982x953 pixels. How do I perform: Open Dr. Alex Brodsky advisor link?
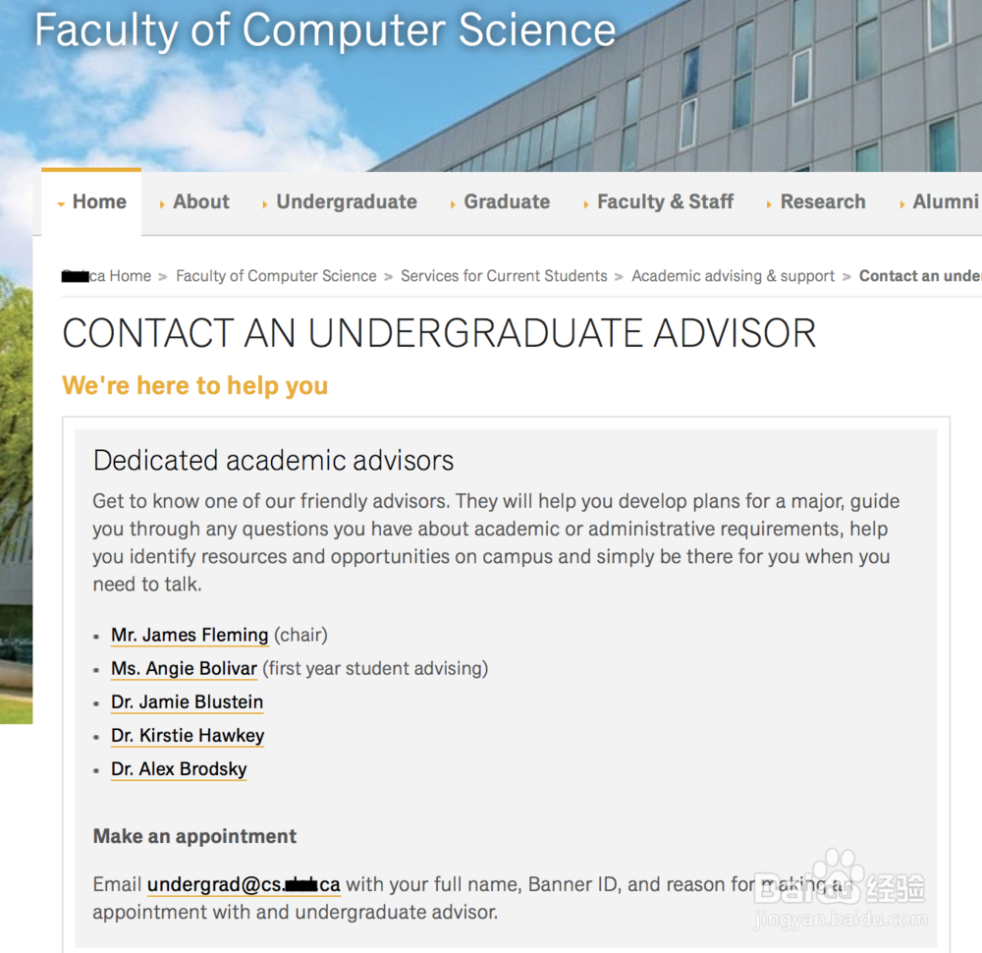pyautogui.click(x=179, y=769)
